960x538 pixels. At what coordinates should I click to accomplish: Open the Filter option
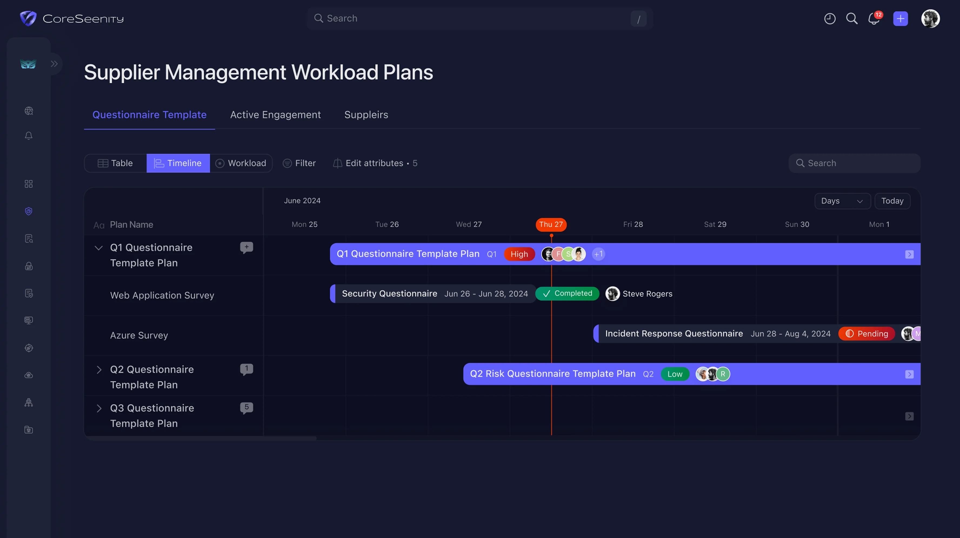click(299, 163)
